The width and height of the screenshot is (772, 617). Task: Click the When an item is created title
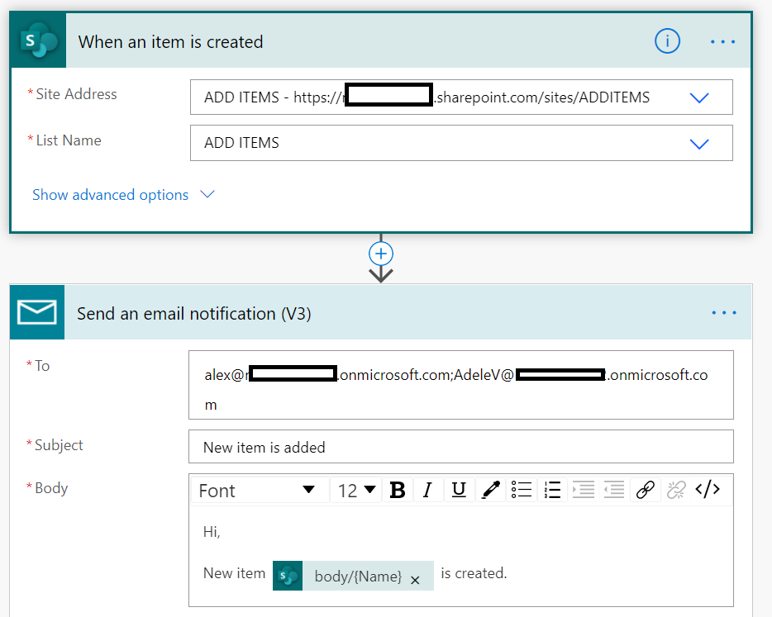(x=170, y=42)
